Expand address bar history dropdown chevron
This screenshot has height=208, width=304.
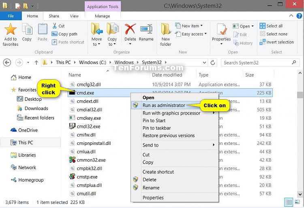coord(204,62)
